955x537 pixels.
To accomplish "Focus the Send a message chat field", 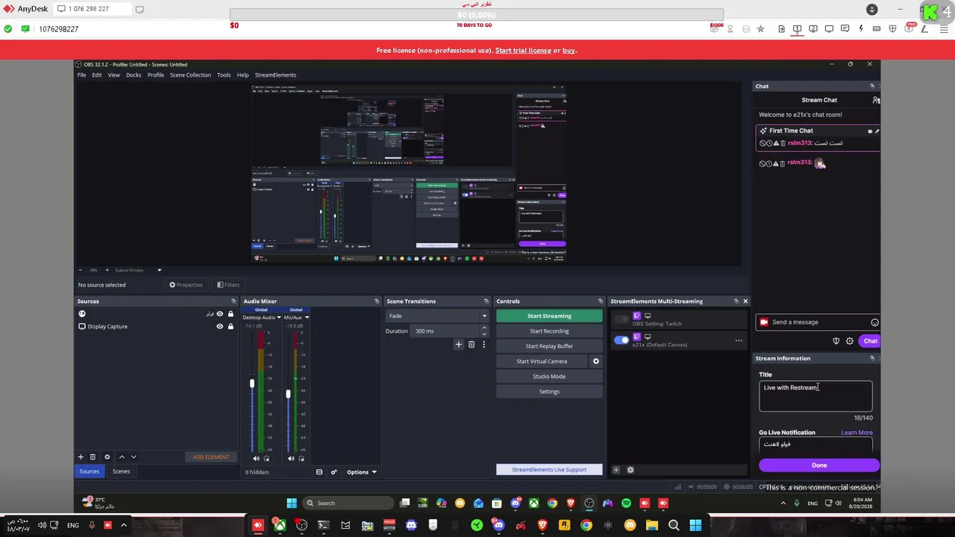I will [817, 322].
